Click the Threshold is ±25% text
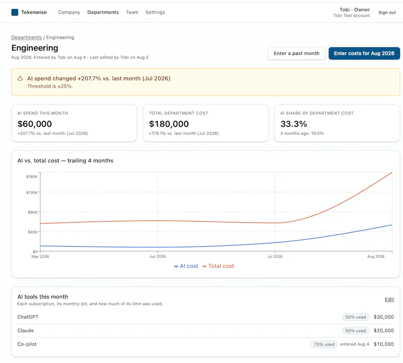The width and height of the screenshot is (403, 363). pos(50,86)
